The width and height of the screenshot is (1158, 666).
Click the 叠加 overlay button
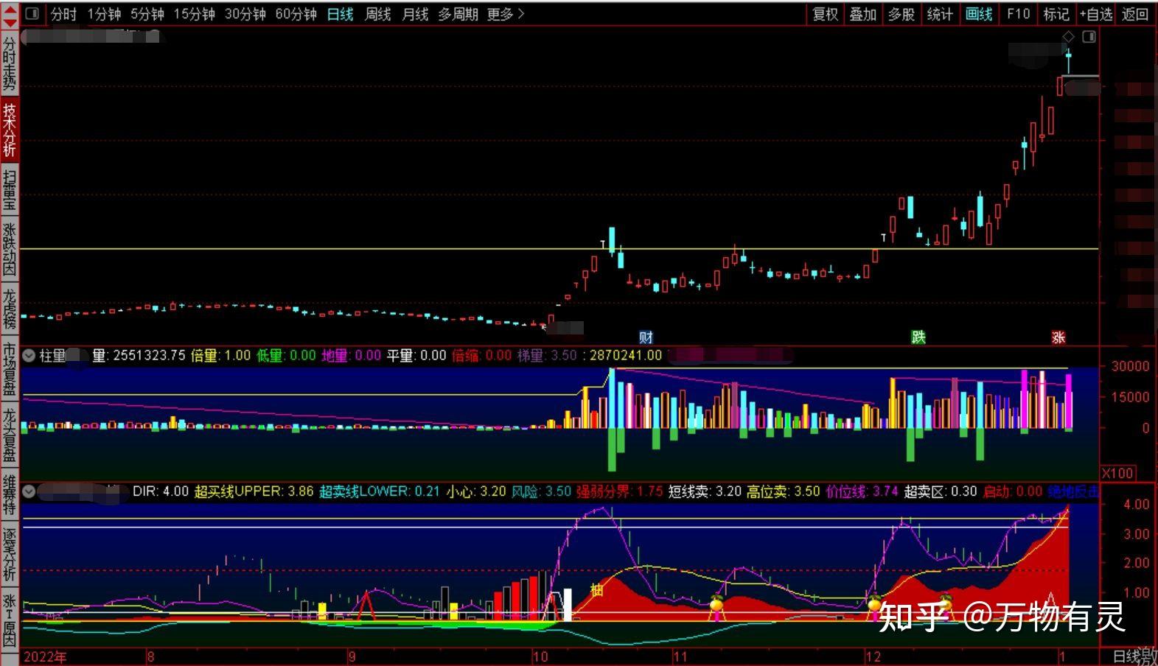(863, 14)
